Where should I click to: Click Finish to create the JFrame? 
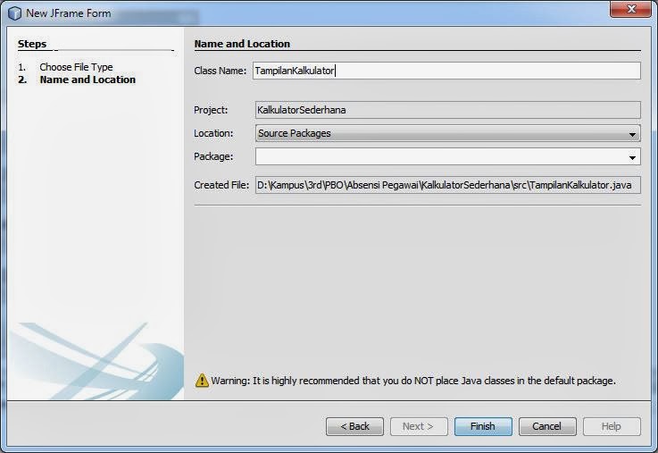point(483,426)
